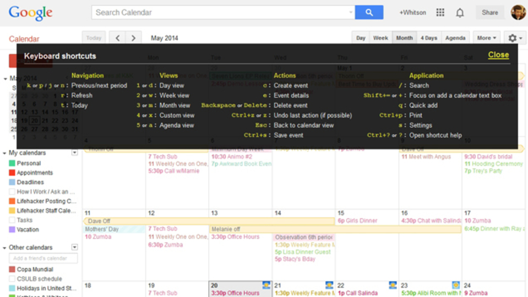
Task: Click the Add a friend's calendar field
Action: coord(43,258)
